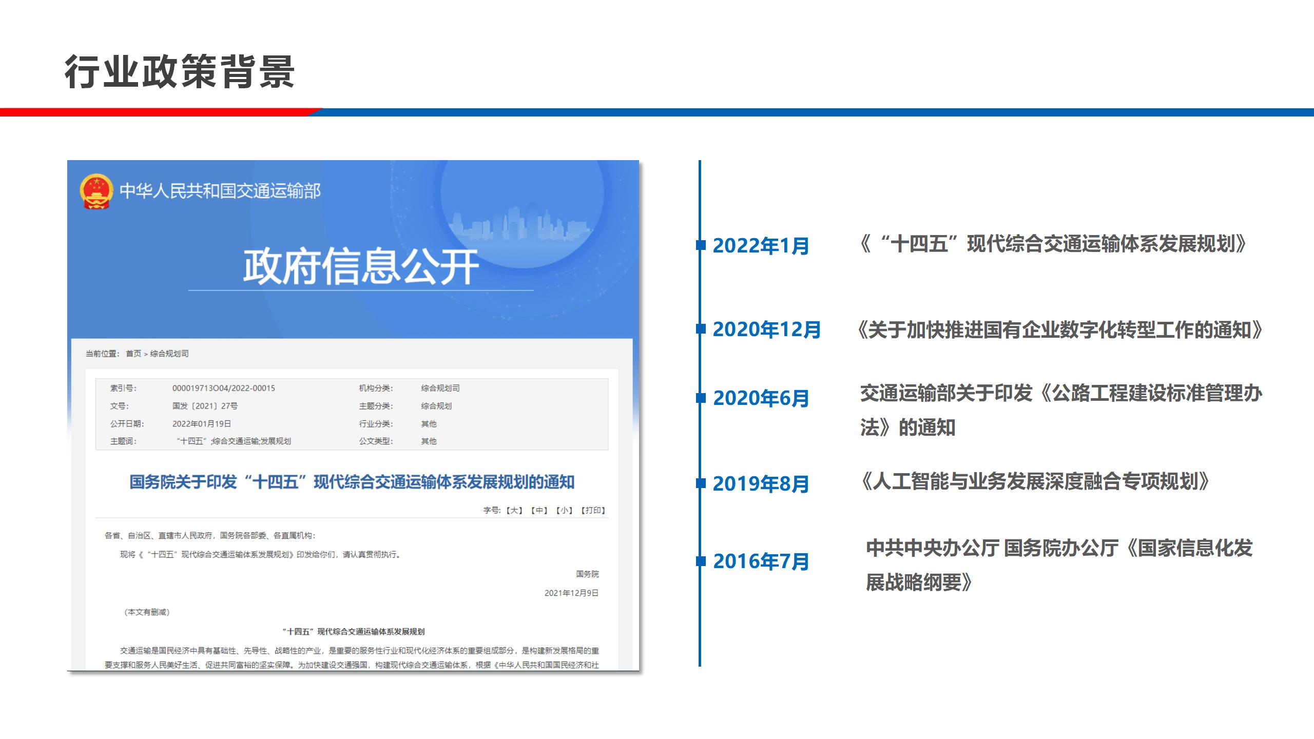Click the national emblem logo in screenshot
Image resolution: width=1314 pixels, height=739 pixels.
point(96,191)
